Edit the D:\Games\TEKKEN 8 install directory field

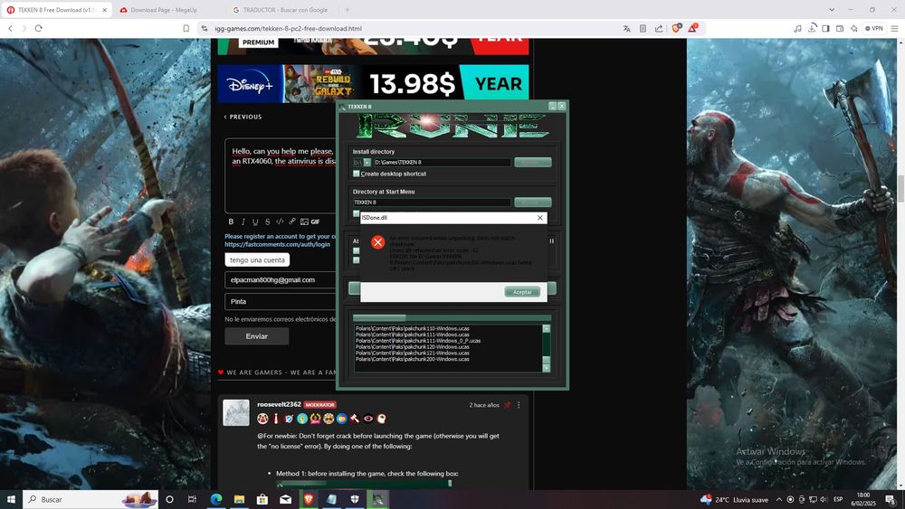tap(442, 163)
